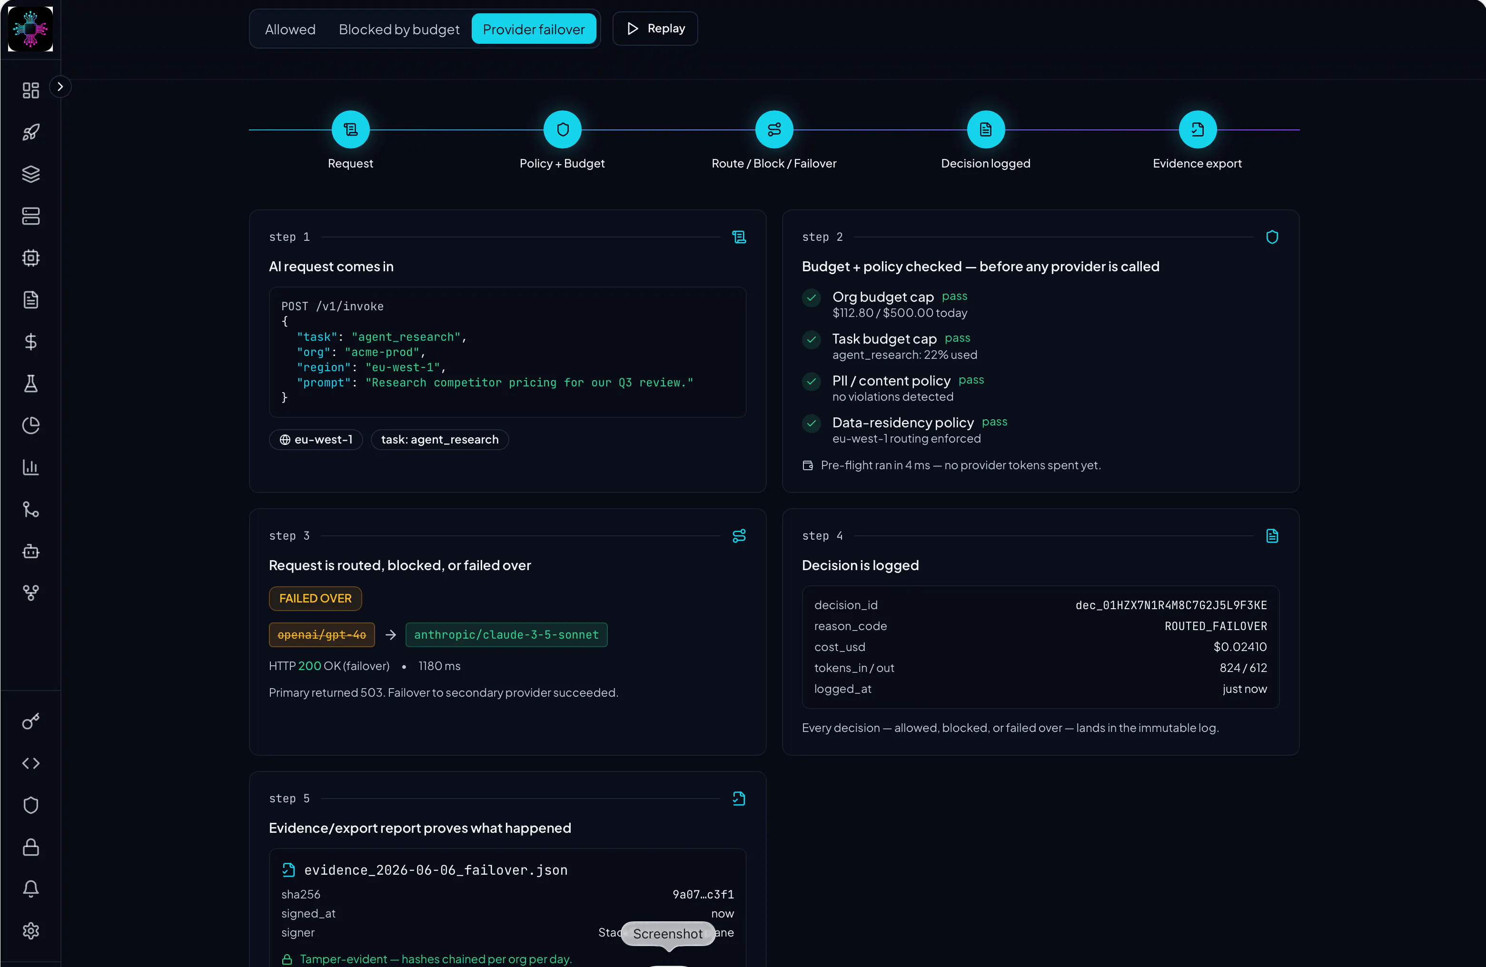This screenshot has width=1486, height=967.
Task: Click the step 1 request icon
Action: (x=739, y=237)
